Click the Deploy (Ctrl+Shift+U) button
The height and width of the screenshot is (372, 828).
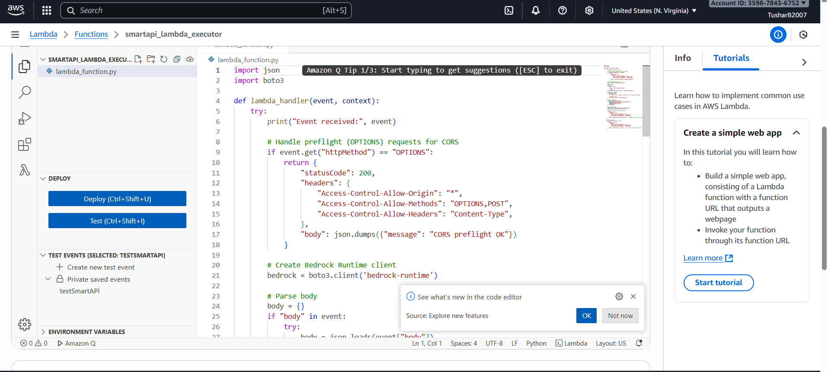[x=117, y=199]
